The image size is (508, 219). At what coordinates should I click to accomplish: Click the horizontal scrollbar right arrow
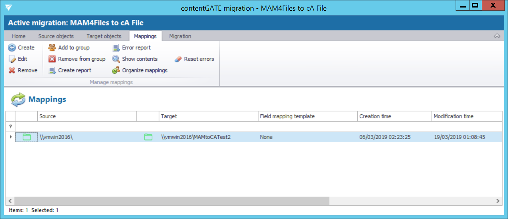pyautogui.click(x=498, y=201)
